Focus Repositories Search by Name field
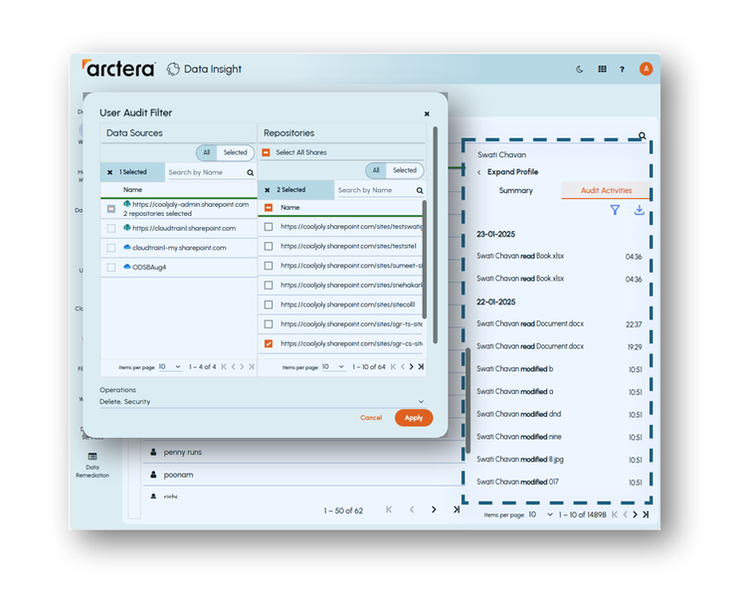 pos(375,190)
